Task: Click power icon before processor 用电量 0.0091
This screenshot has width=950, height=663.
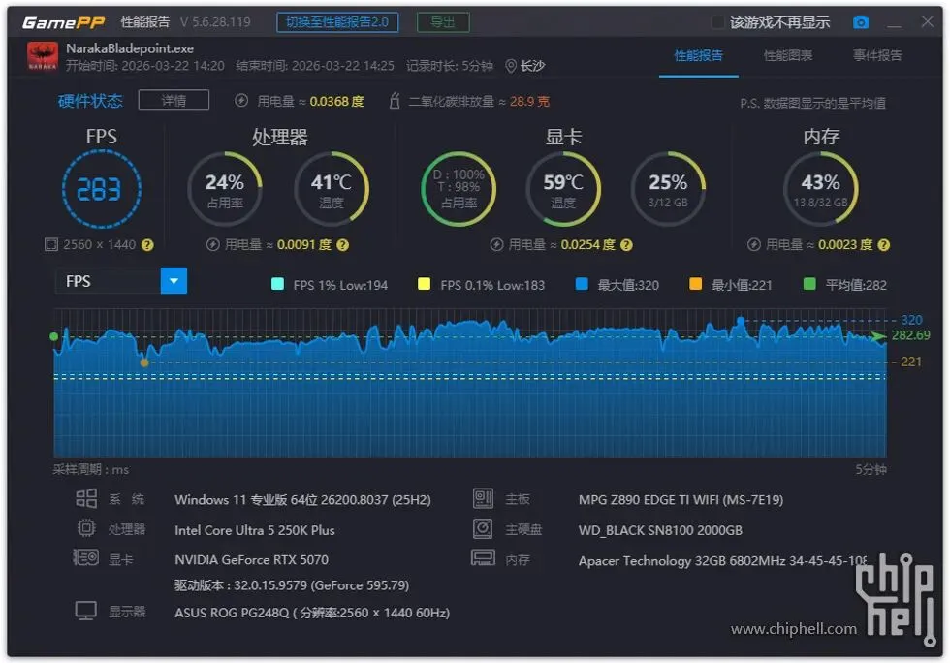Action: click(212, 245)
